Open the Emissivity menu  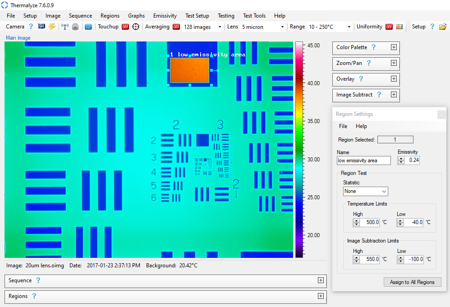tap(165, 16)
